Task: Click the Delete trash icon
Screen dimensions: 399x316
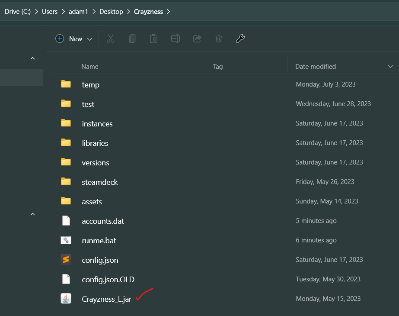Action: click(218, 39)
